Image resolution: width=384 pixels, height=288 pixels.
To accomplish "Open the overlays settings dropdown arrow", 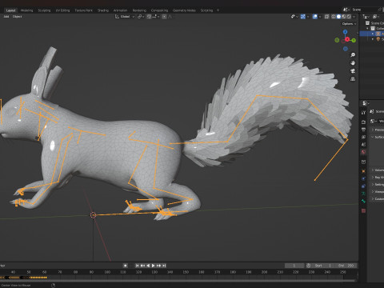I will pos(320,17).
